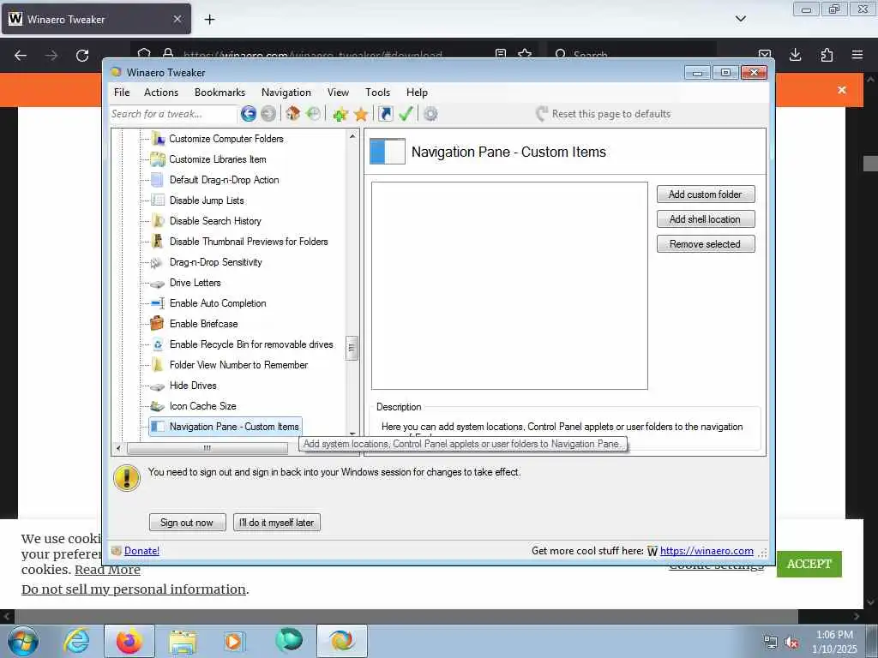Open the https://winaero.com link
The width and height of the screenshot is (878, 658).
707,551
